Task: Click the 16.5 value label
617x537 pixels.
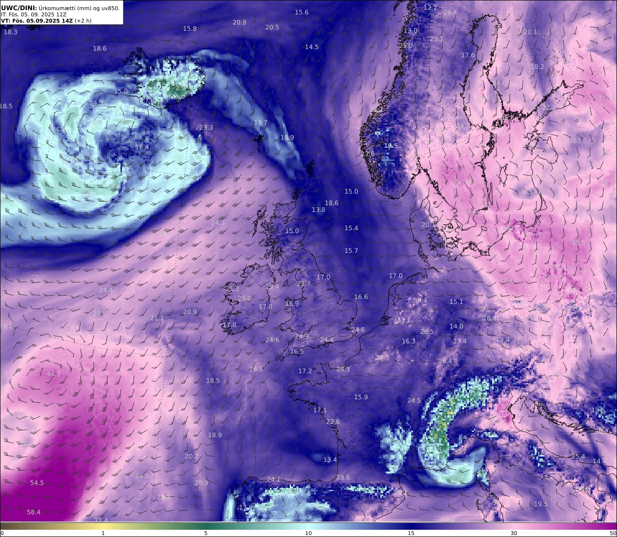Action: pos(297,351)
